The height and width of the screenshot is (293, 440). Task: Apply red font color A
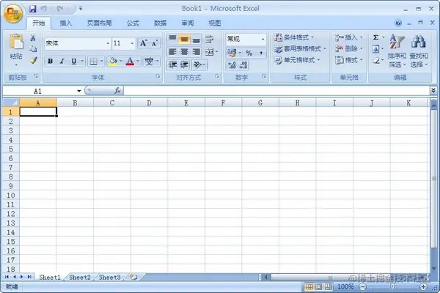coord(130,61)
